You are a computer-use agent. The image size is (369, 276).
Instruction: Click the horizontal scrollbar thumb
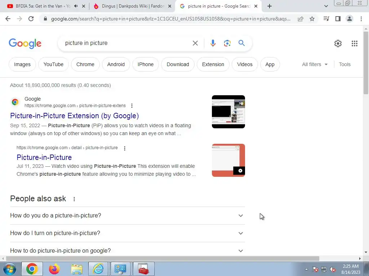163,259
